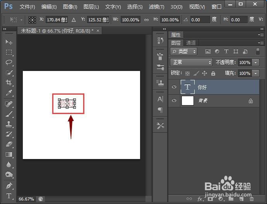Open the 填充 fill dropdown arrow

pos(256,73)
